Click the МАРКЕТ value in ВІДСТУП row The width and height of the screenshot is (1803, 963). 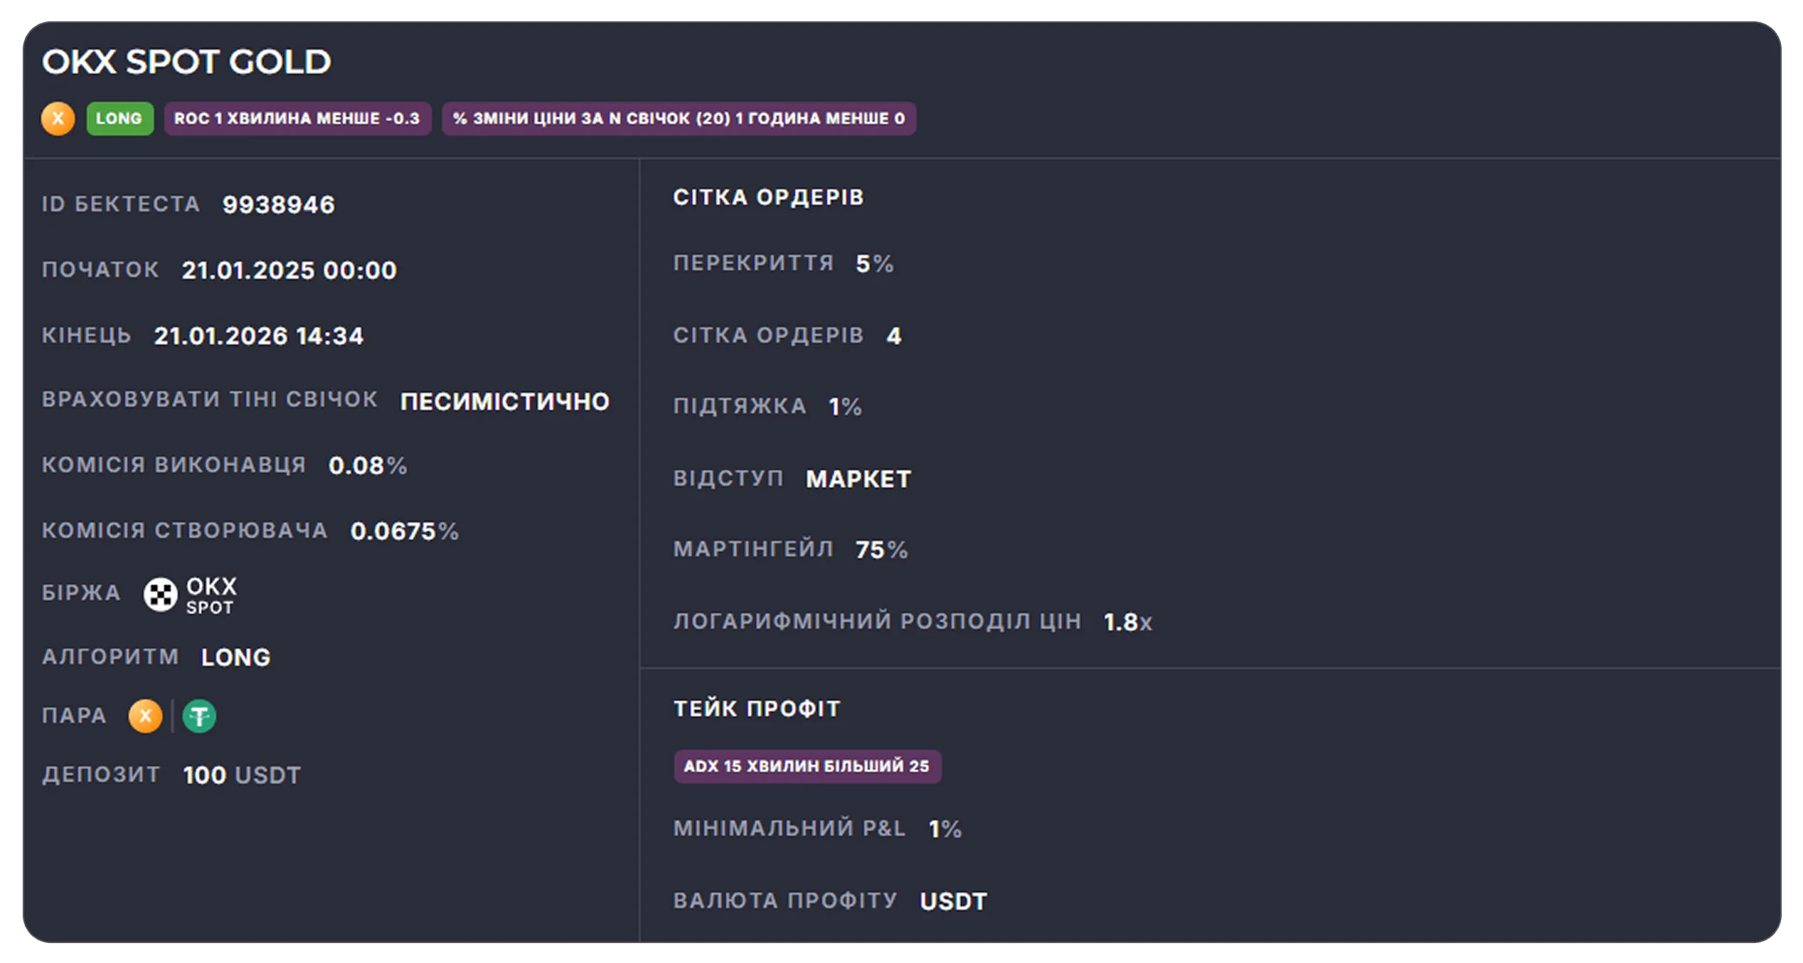click(x=859, y=479)
